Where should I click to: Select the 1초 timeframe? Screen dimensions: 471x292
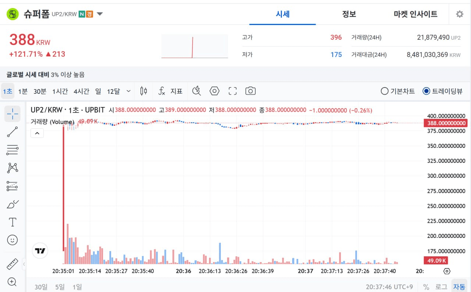(x=8, y=91)
